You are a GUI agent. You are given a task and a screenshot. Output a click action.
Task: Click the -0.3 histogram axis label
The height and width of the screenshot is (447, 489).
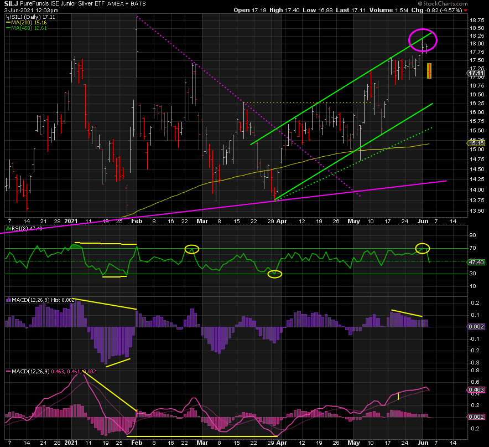(x=475, y=363)
